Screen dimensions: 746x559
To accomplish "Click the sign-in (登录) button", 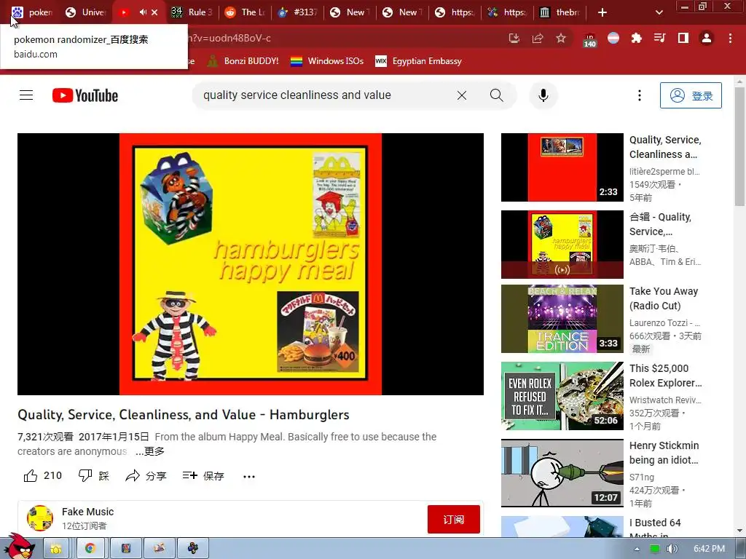I will (691, 95).
